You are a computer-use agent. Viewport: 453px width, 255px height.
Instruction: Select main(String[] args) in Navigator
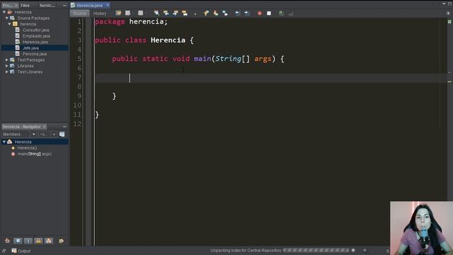[x=35, y=154]
